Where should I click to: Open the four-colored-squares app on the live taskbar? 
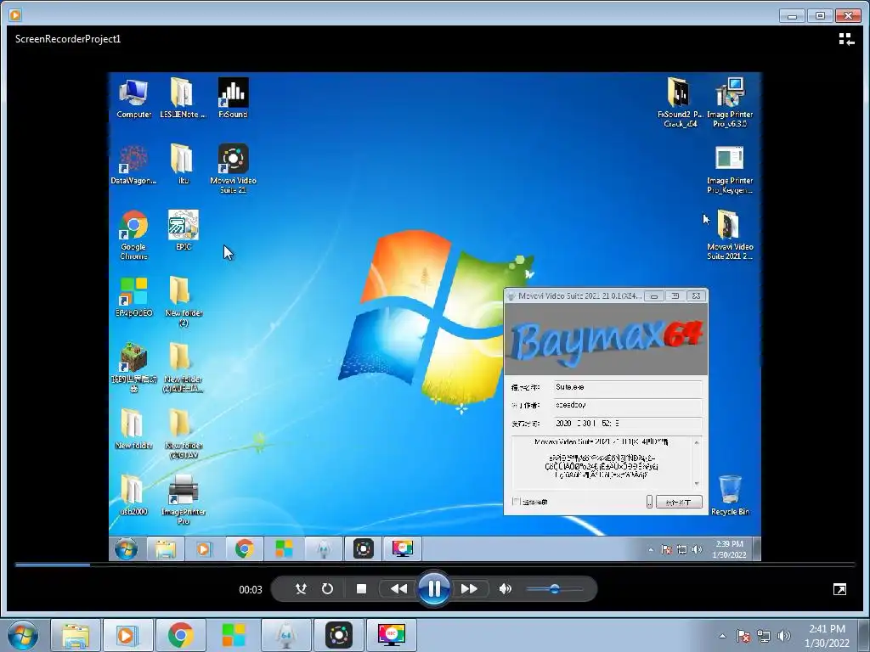coord(233,635)
